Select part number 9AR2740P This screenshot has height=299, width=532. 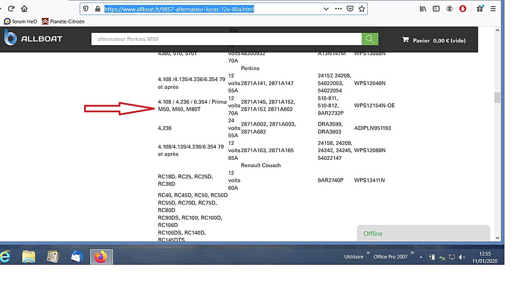[330, 180]
